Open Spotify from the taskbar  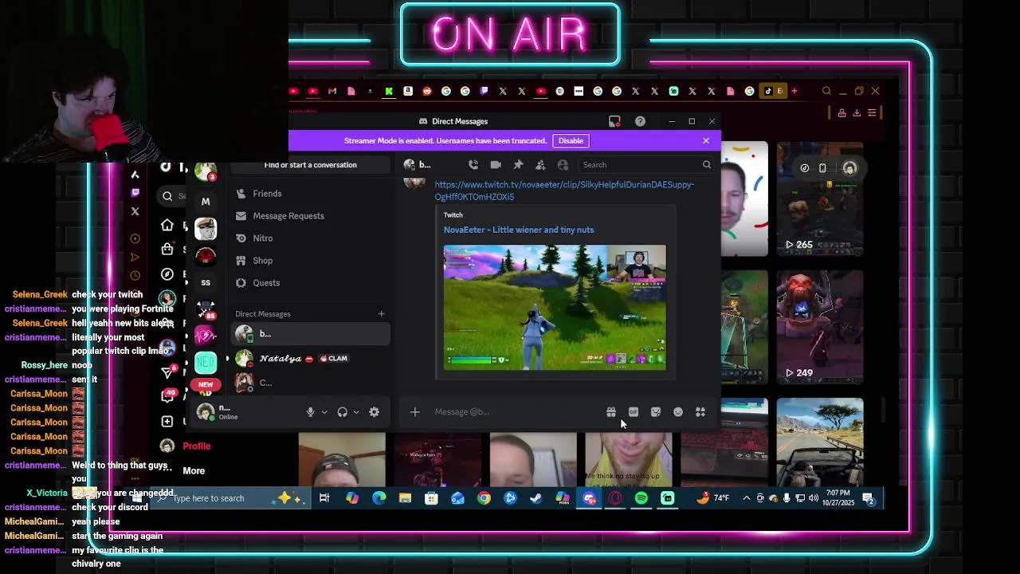pos(641,498)
